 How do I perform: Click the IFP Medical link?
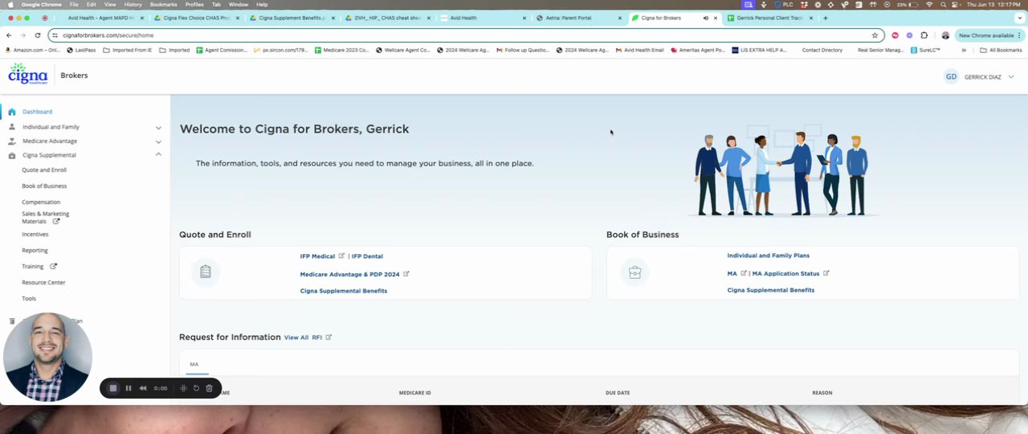(317, 256)
